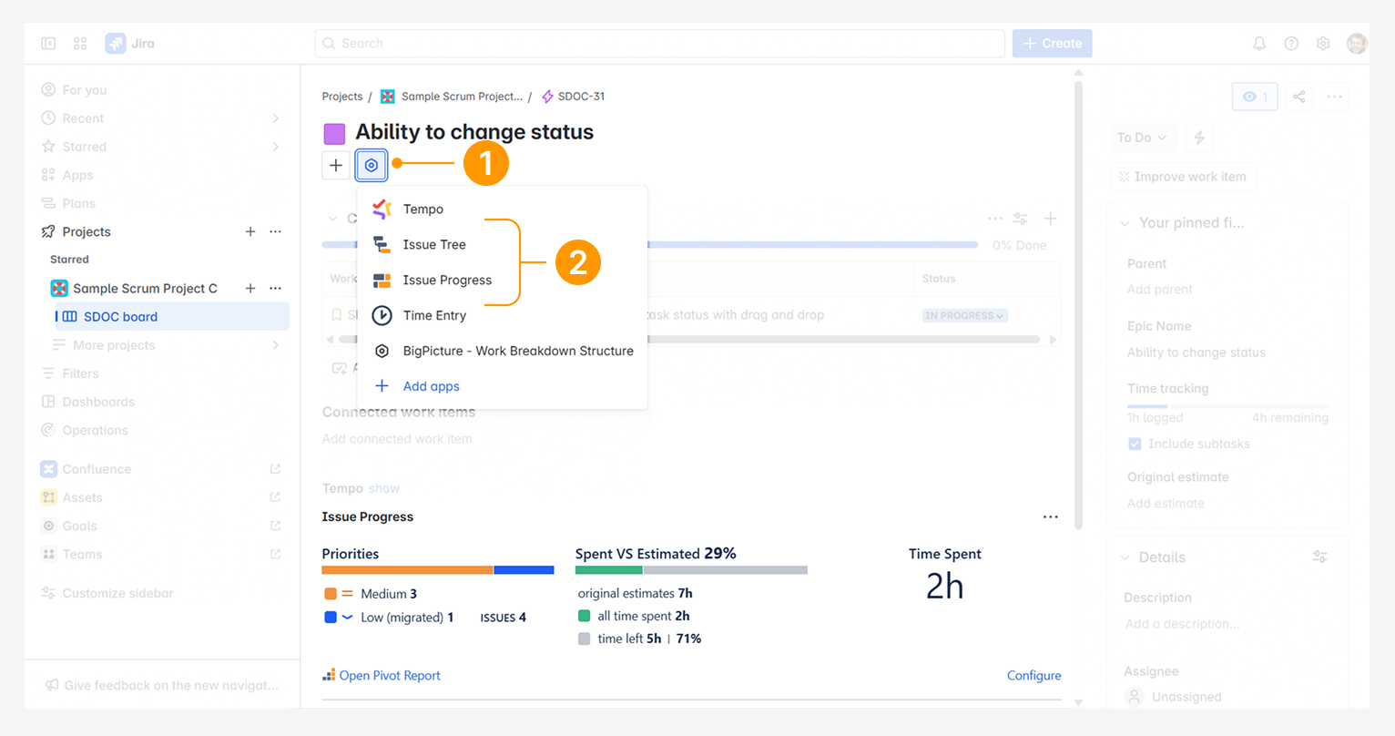Click Add a description field
Image resolution: width=1395 pixels, height=736 pixels.
point(1182,624)
